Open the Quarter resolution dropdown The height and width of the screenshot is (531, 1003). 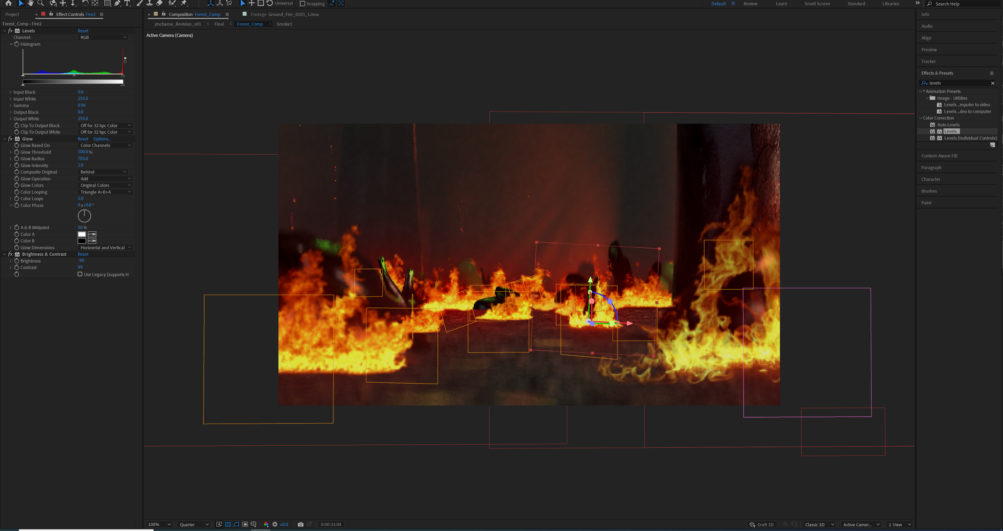[194, 525]
